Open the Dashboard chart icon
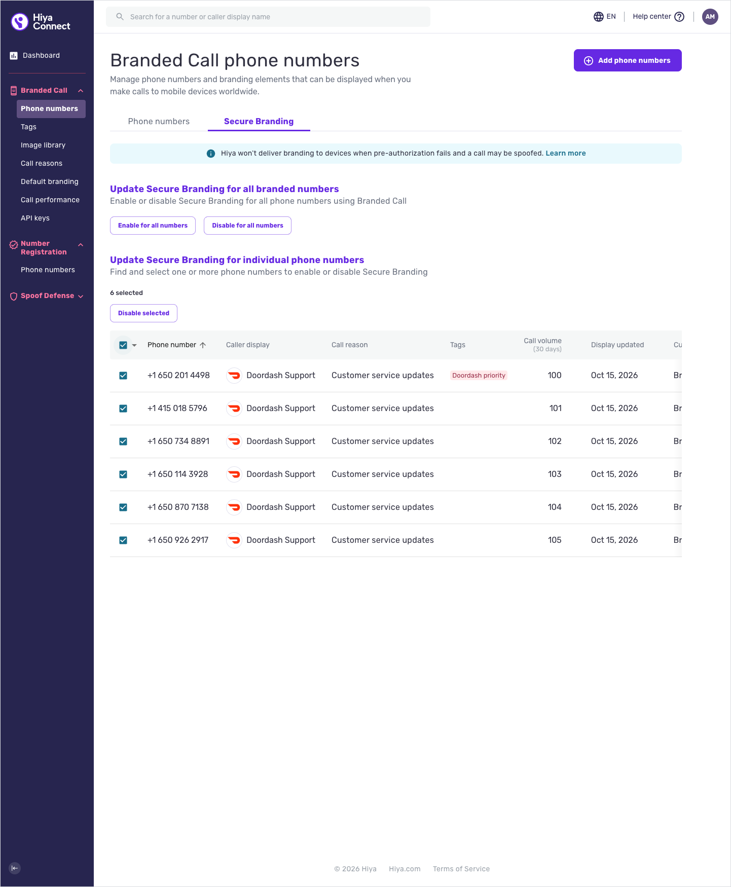Viewport: 731px width, 887px height. [x=14, y=56]
